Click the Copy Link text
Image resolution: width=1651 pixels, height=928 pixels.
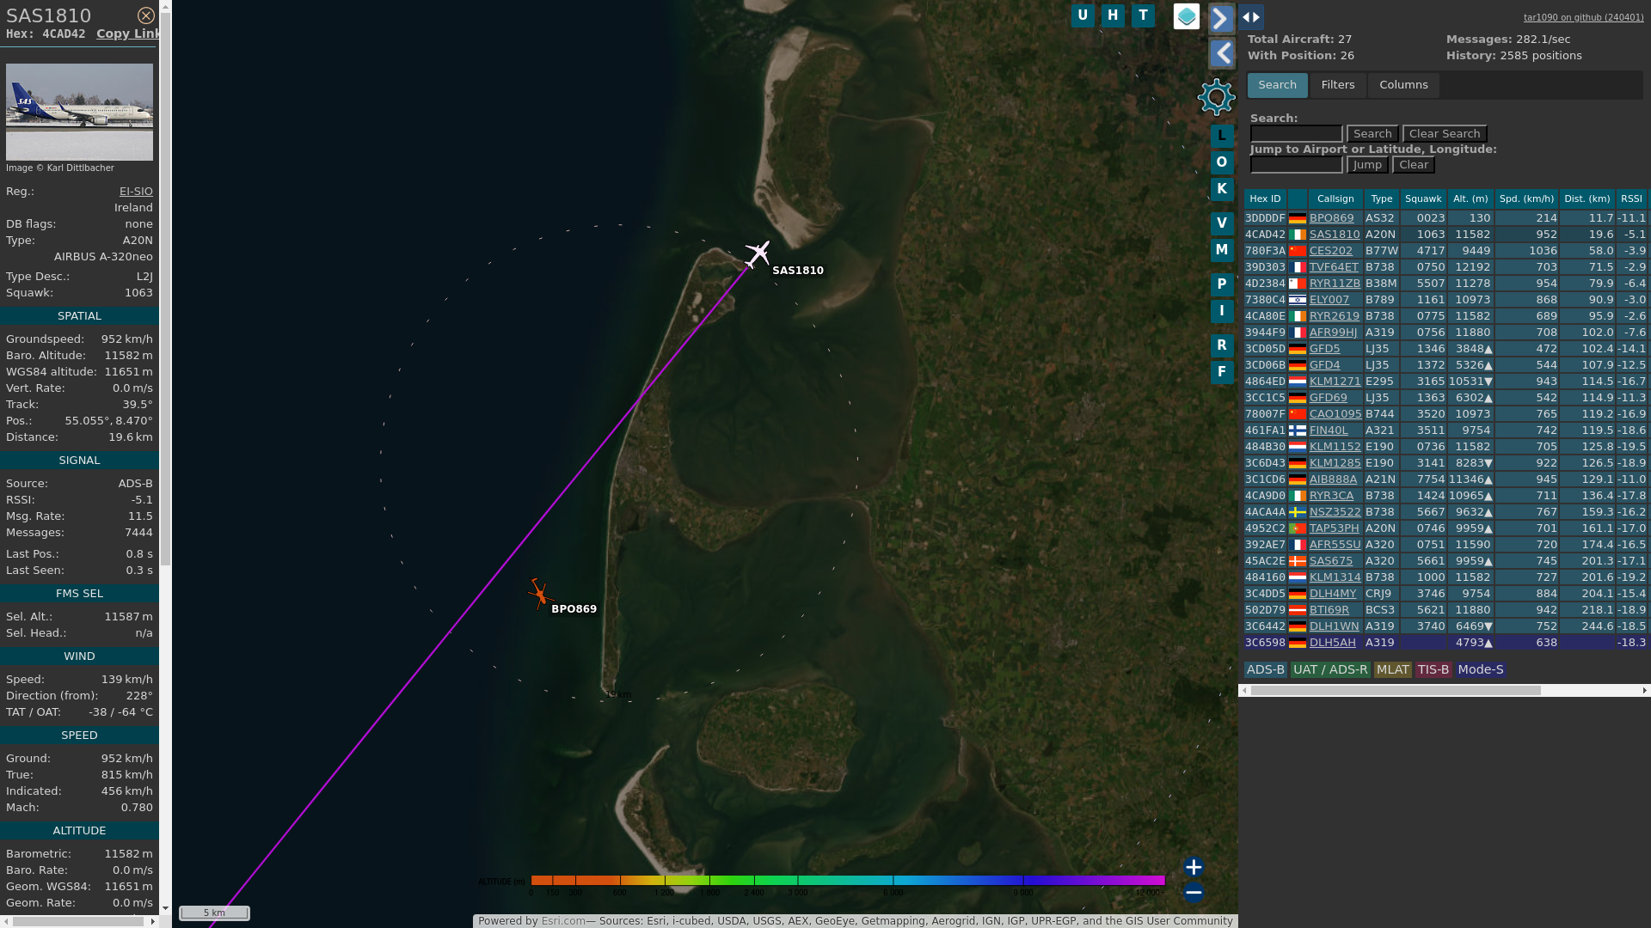pyautogui.click(x=127, y=34)
